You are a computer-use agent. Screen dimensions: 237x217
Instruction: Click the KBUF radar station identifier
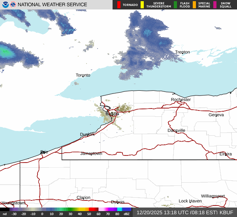[x=226, y=212]
